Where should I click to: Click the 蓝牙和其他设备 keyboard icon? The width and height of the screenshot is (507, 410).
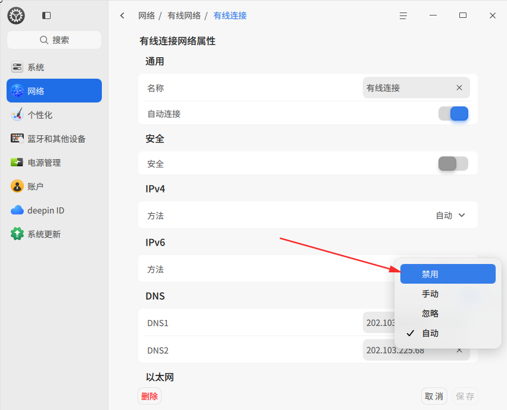(x=17, y=138)
